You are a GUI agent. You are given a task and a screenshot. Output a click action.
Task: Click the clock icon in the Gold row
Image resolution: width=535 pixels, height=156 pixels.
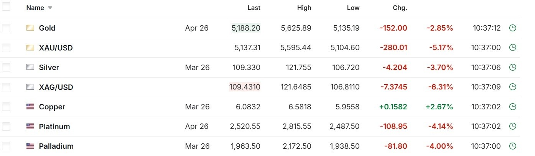pos(512,28)
